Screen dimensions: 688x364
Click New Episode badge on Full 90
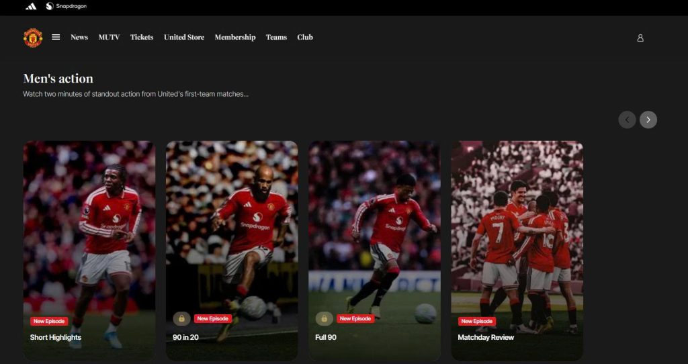point(355,319)
